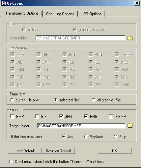Switch to Capturing Options tab
141x168 pixels.
tap(60, 14)
